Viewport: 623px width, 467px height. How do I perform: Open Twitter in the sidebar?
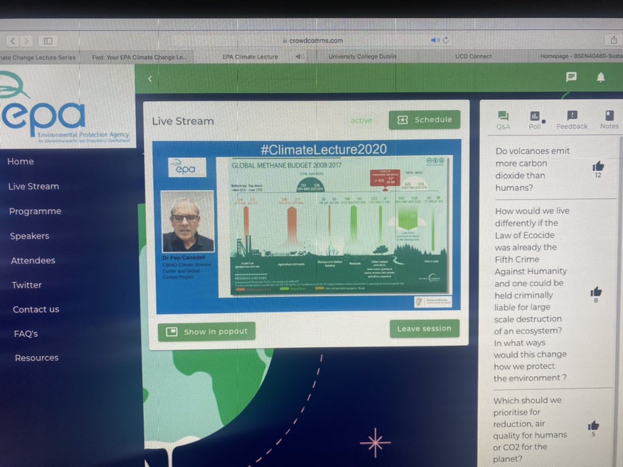pyautogui.click(x=27, y=285)
